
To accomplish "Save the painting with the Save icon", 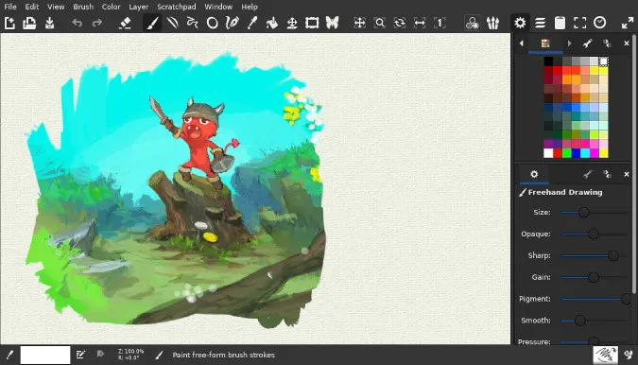I will pos(50,24).
